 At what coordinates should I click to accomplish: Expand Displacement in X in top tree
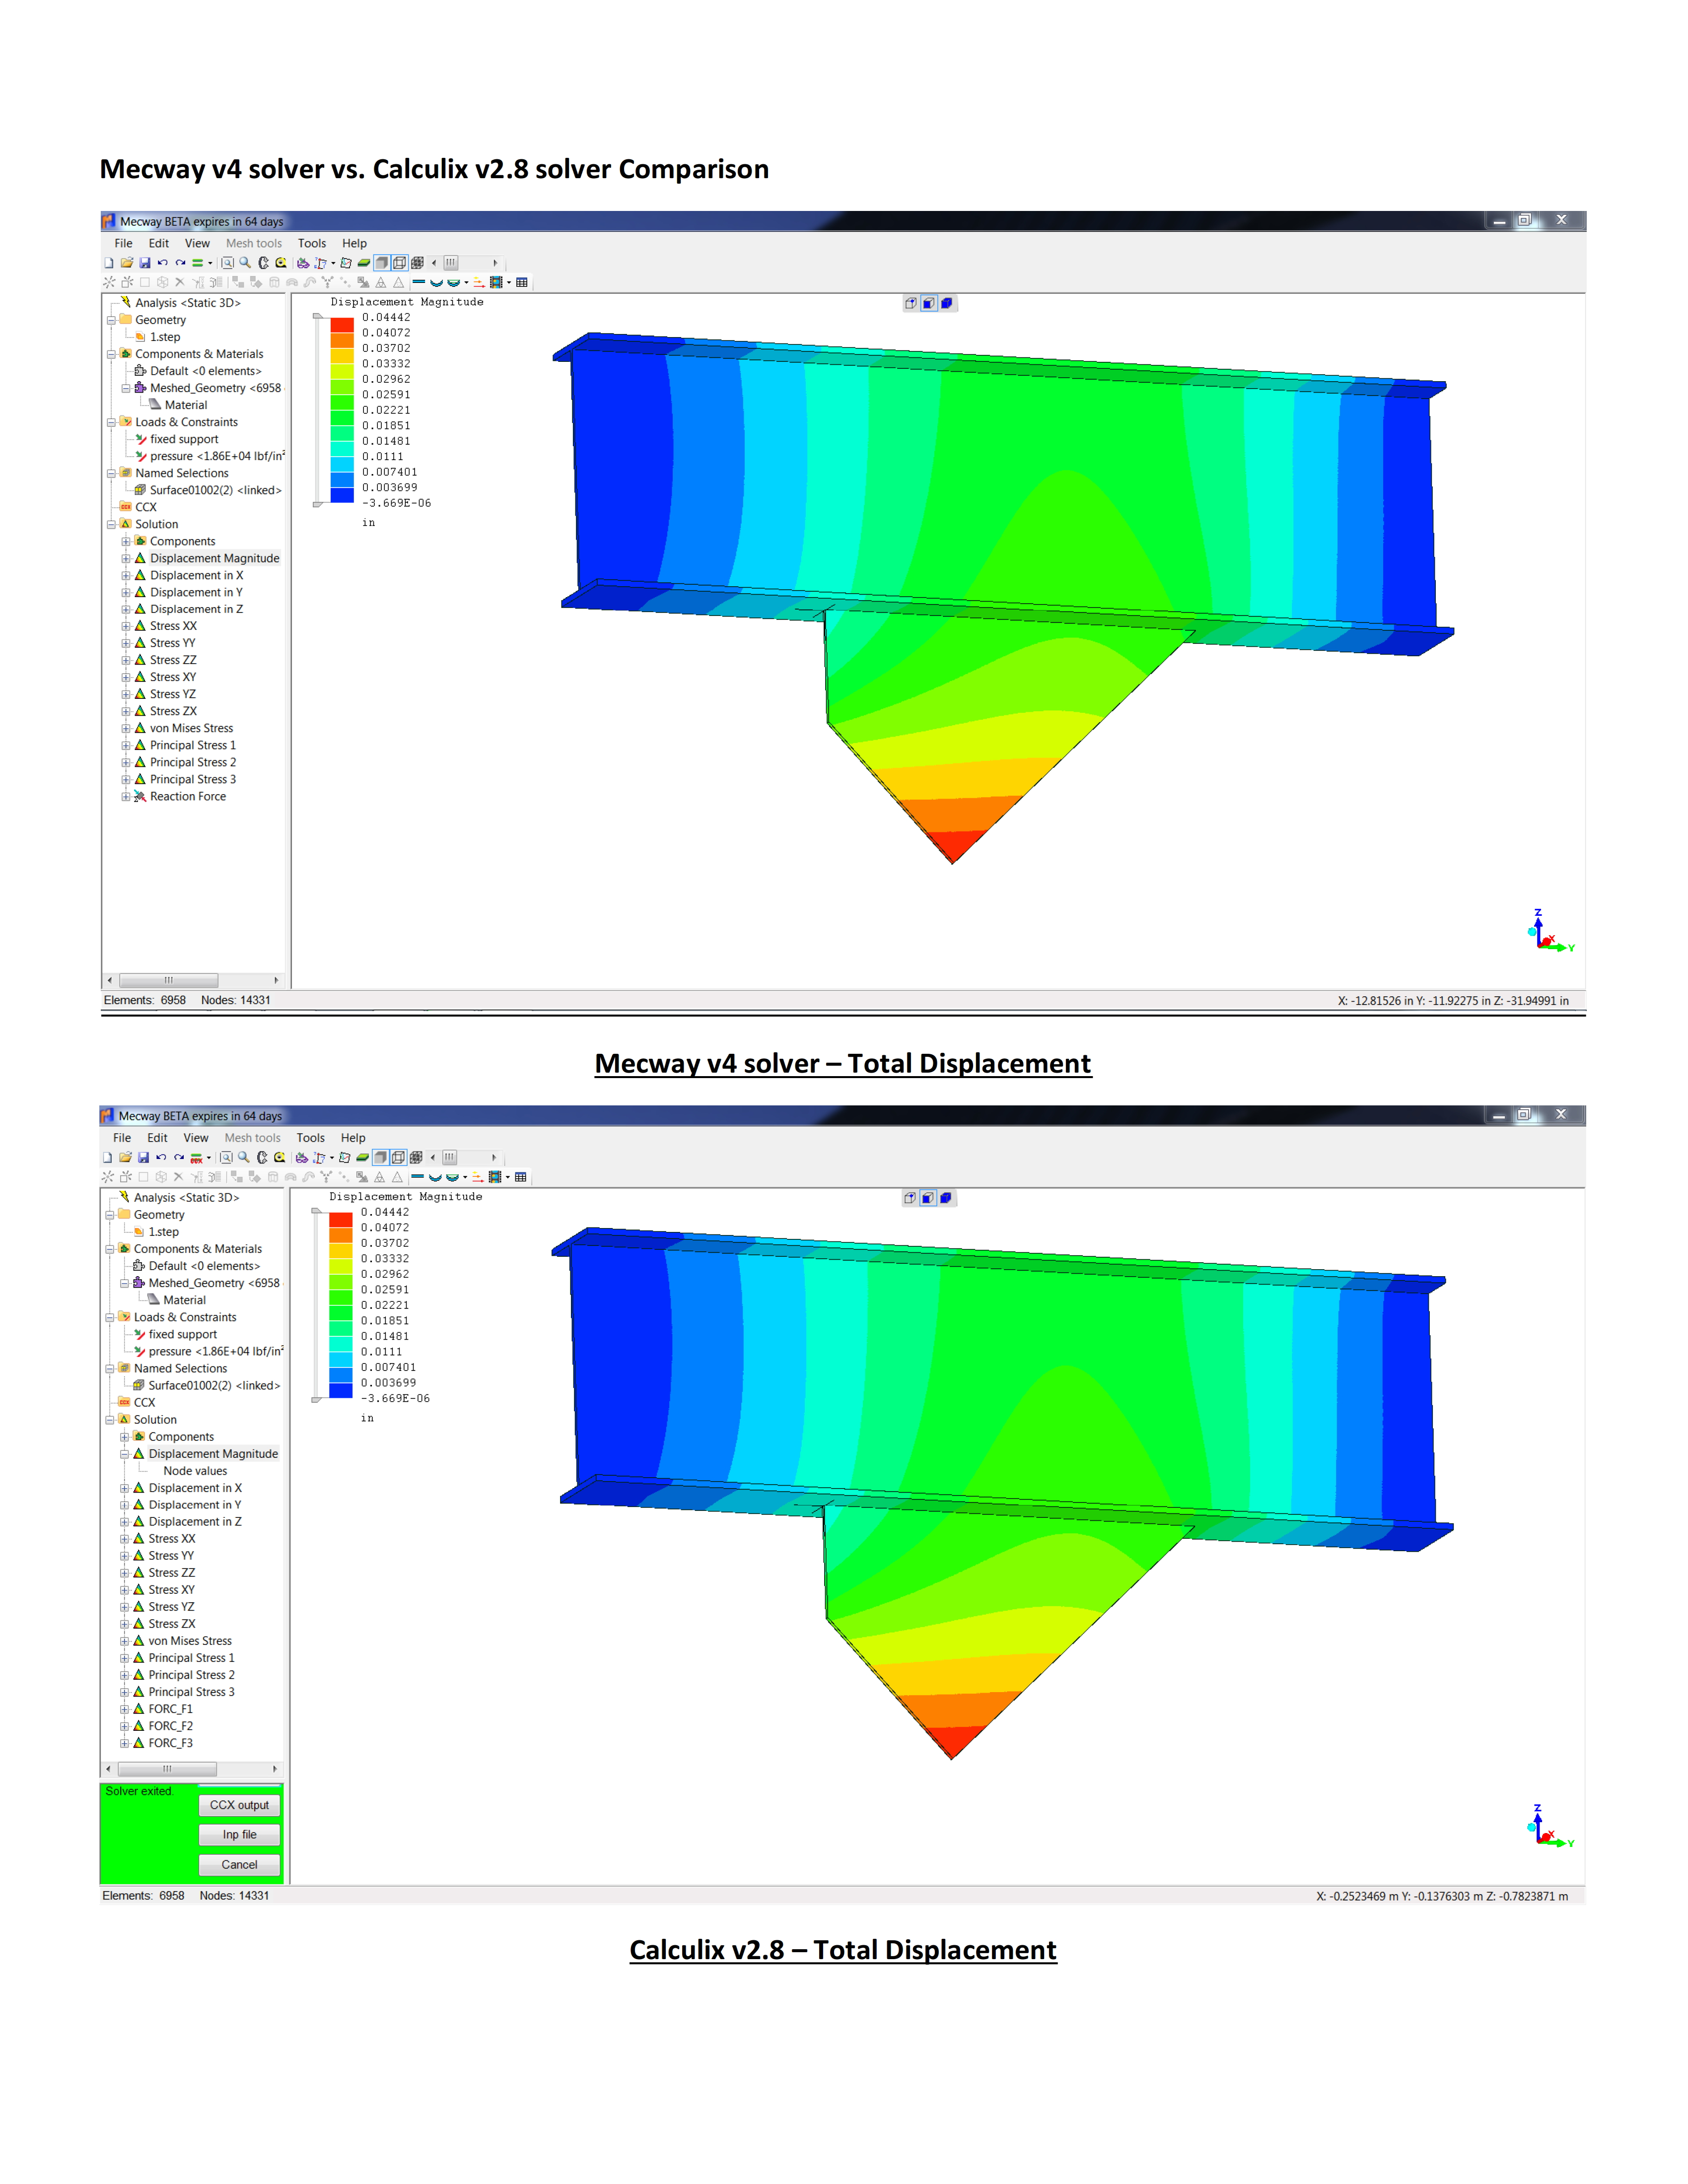point(126,576)
